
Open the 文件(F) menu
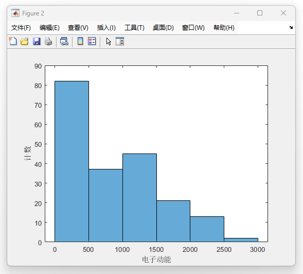pyautogui.click(x=21, y=28)
